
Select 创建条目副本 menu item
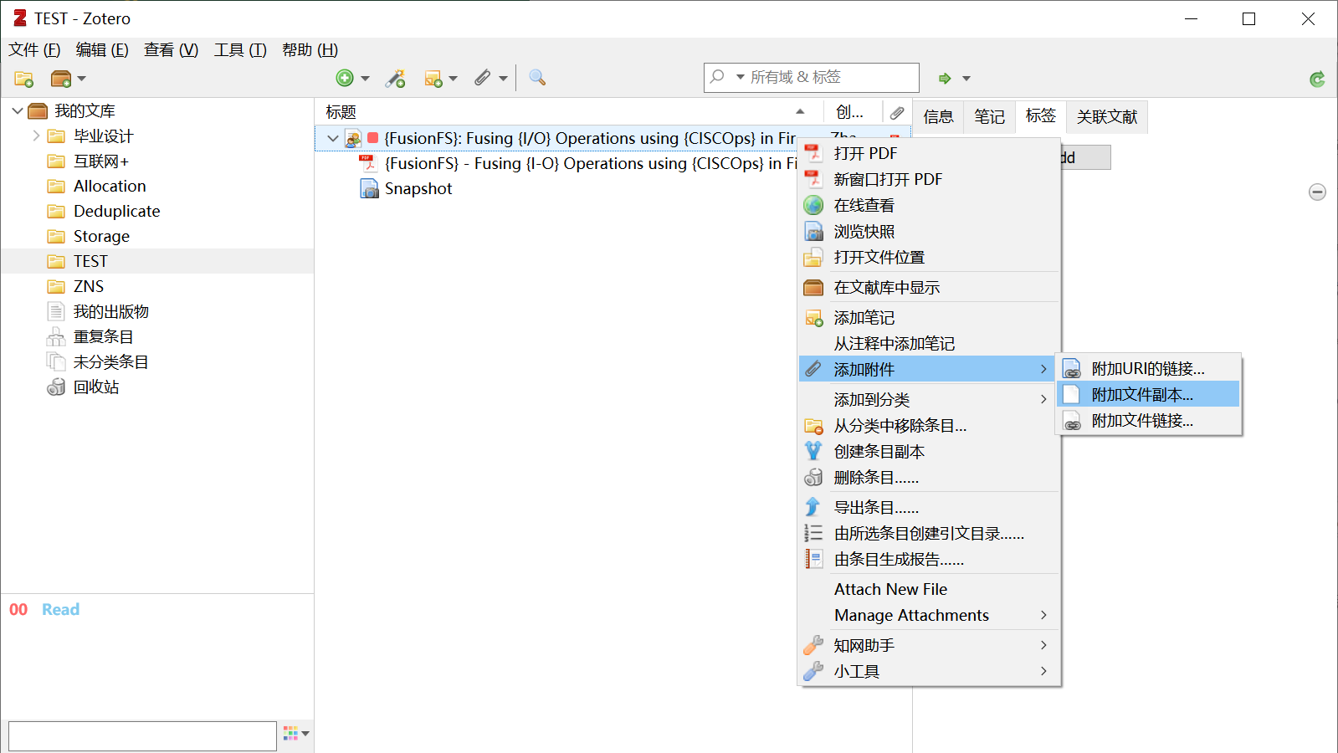tap(930, 451)
